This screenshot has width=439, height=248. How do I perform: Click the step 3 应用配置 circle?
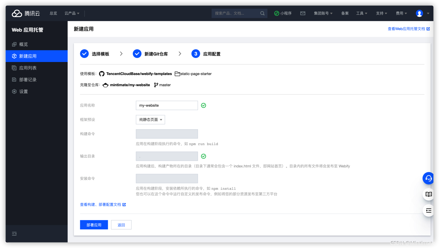click(196, 54)
